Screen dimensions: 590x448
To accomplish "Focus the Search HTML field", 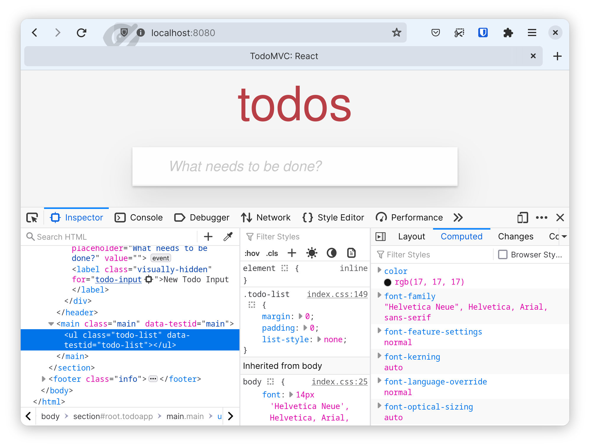I will point(112,237).
